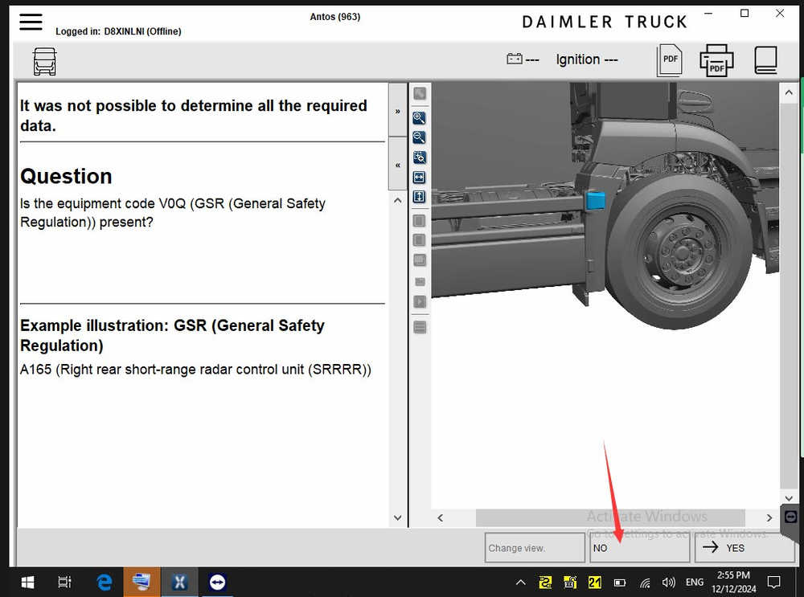Click the Ignition status indicator
Viewport: 804px width, 597px height.
(x=587, y=59)
